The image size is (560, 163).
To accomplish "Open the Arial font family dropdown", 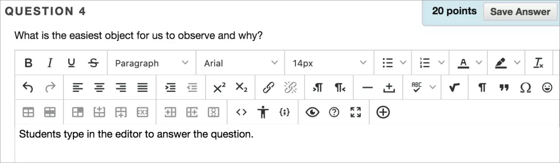I will click(240, 63).
